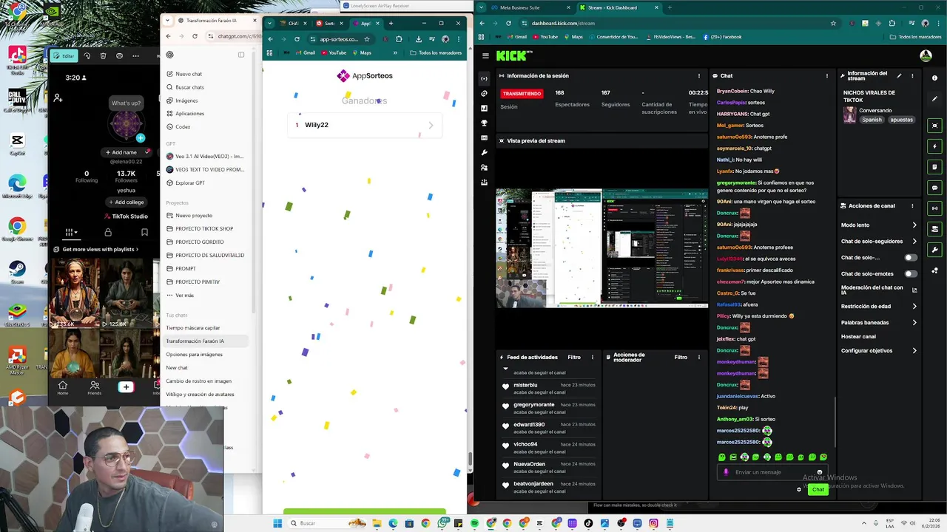Screen dimensions: 947x532
Task: Open TikTok private lock tab icon
Action: tap(108, 232)
